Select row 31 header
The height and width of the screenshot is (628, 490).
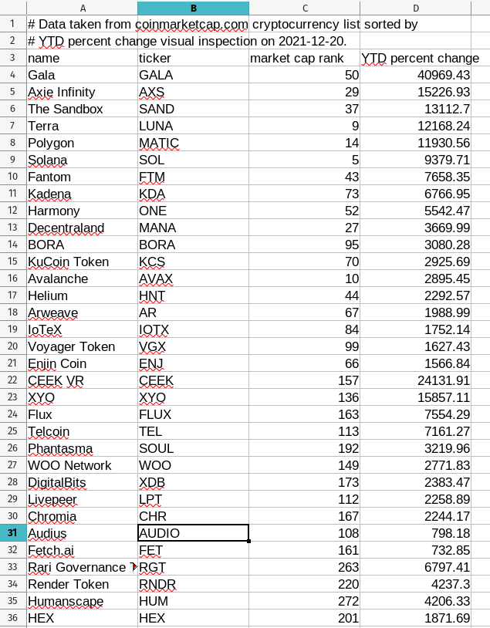tap(13, 532)
